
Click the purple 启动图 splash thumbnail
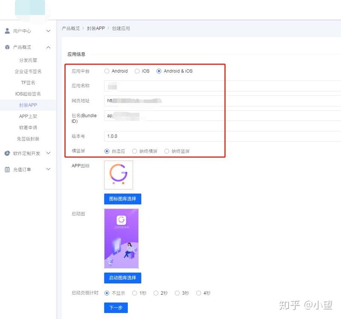(x=121, y=239)
